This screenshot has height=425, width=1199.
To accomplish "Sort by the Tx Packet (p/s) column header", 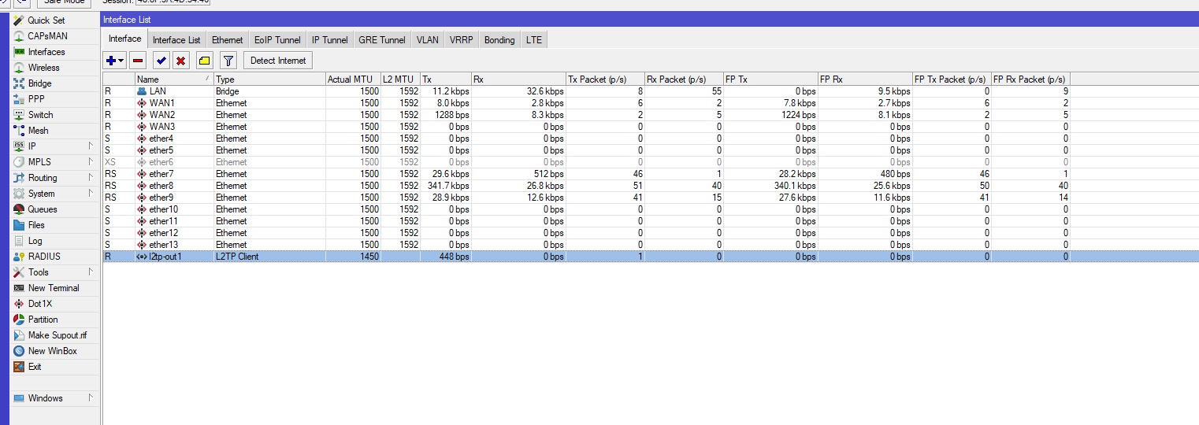I will [604, 79].
